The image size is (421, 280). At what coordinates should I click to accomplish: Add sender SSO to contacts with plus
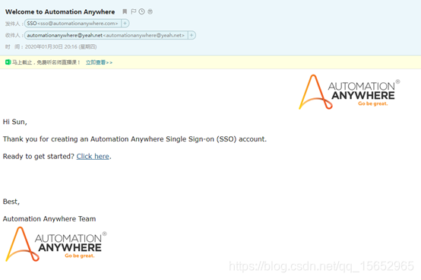point(125,24)
